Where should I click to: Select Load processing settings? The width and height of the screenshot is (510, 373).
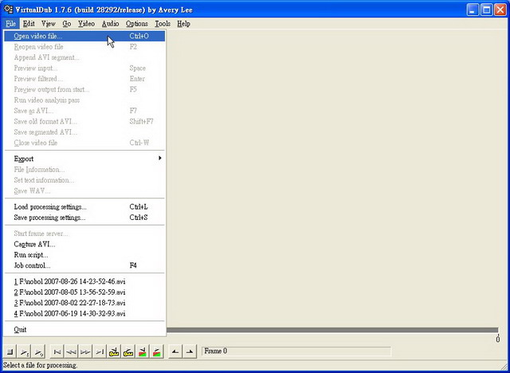pyautogui.click(x=84, y=207)
